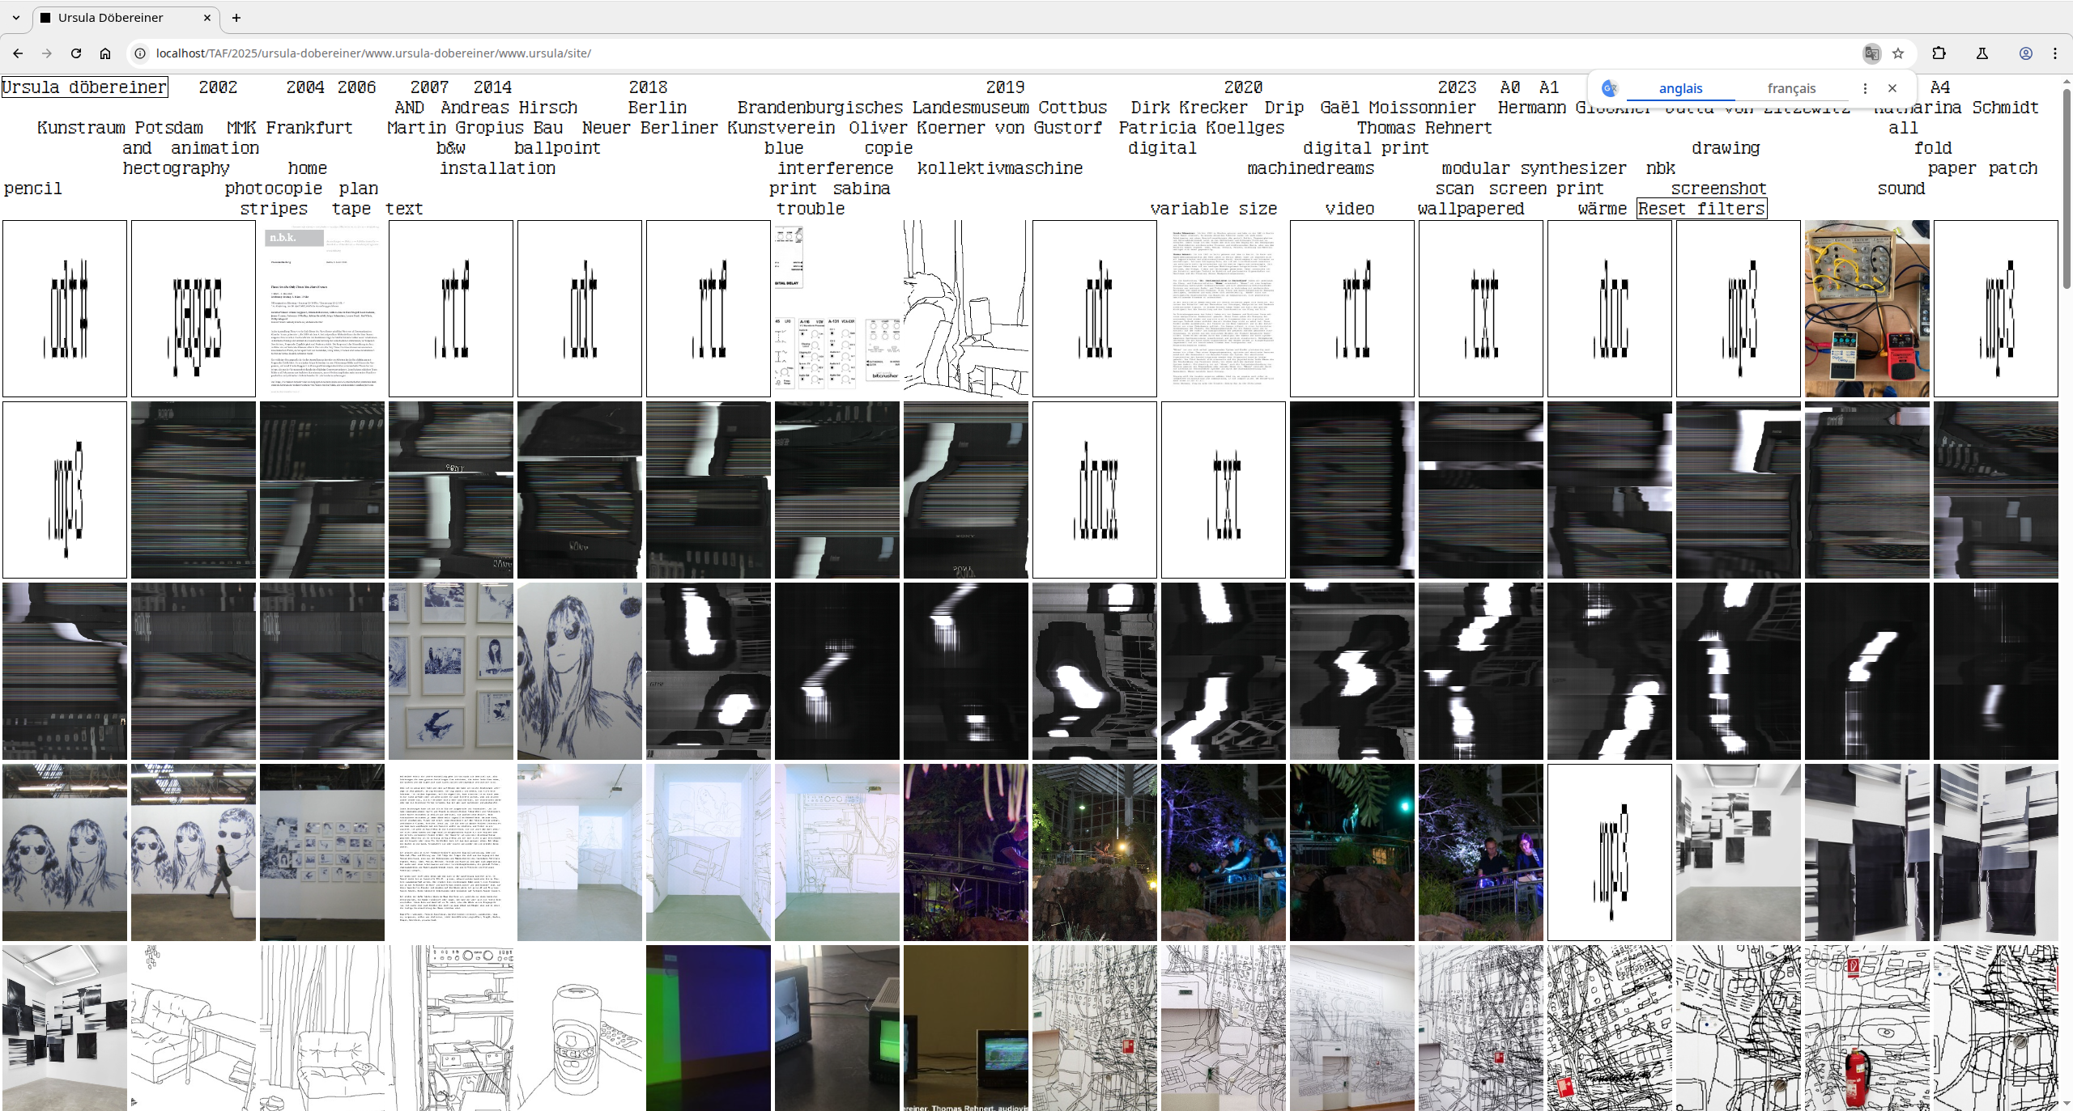2073x1111 pixels.
Task: Click the Reset filters button
Action: [x=1701, y=209]
